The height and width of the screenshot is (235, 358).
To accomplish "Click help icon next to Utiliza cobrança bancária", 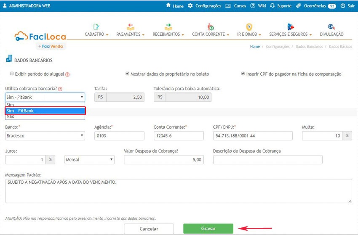I will coord(60,89).
